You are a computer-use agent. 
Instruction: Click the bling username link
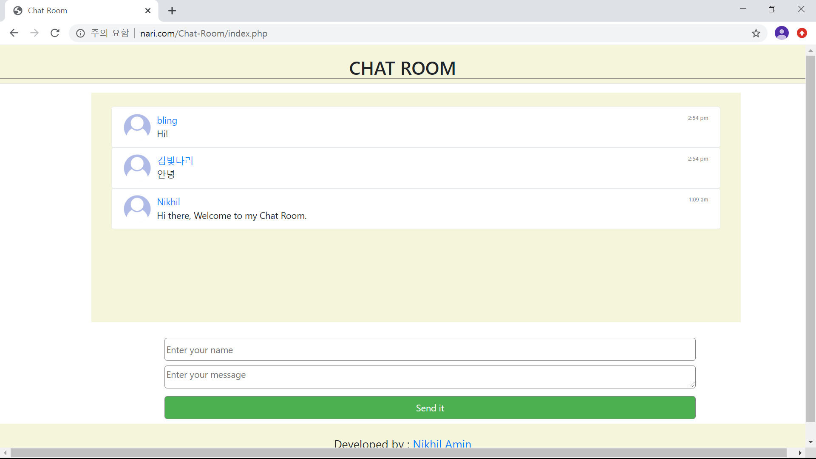pos(167,120)
